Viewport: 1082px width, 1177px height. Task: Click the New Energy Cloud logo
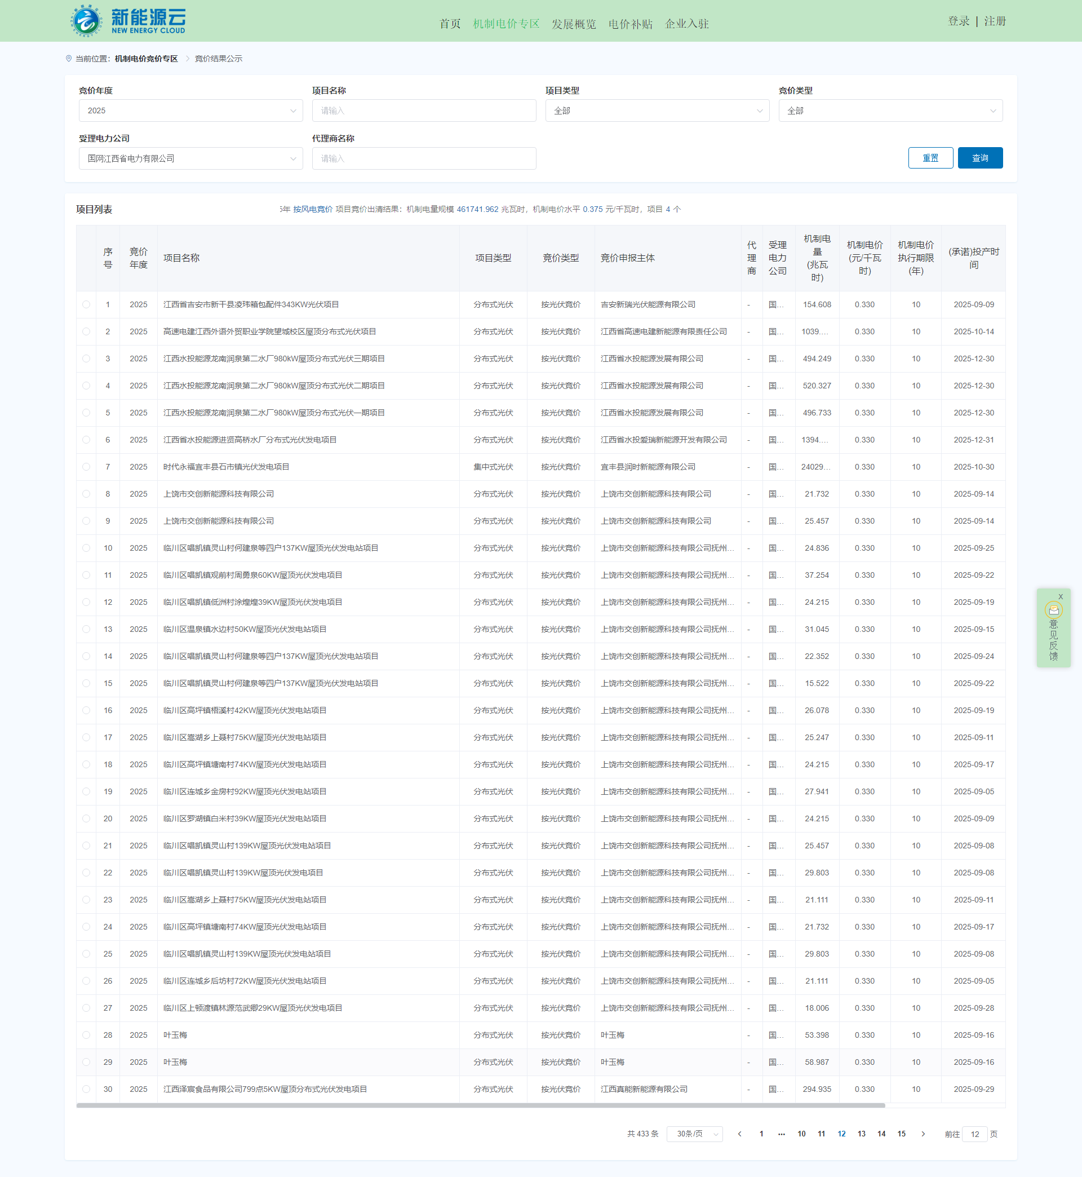point(128,21)
